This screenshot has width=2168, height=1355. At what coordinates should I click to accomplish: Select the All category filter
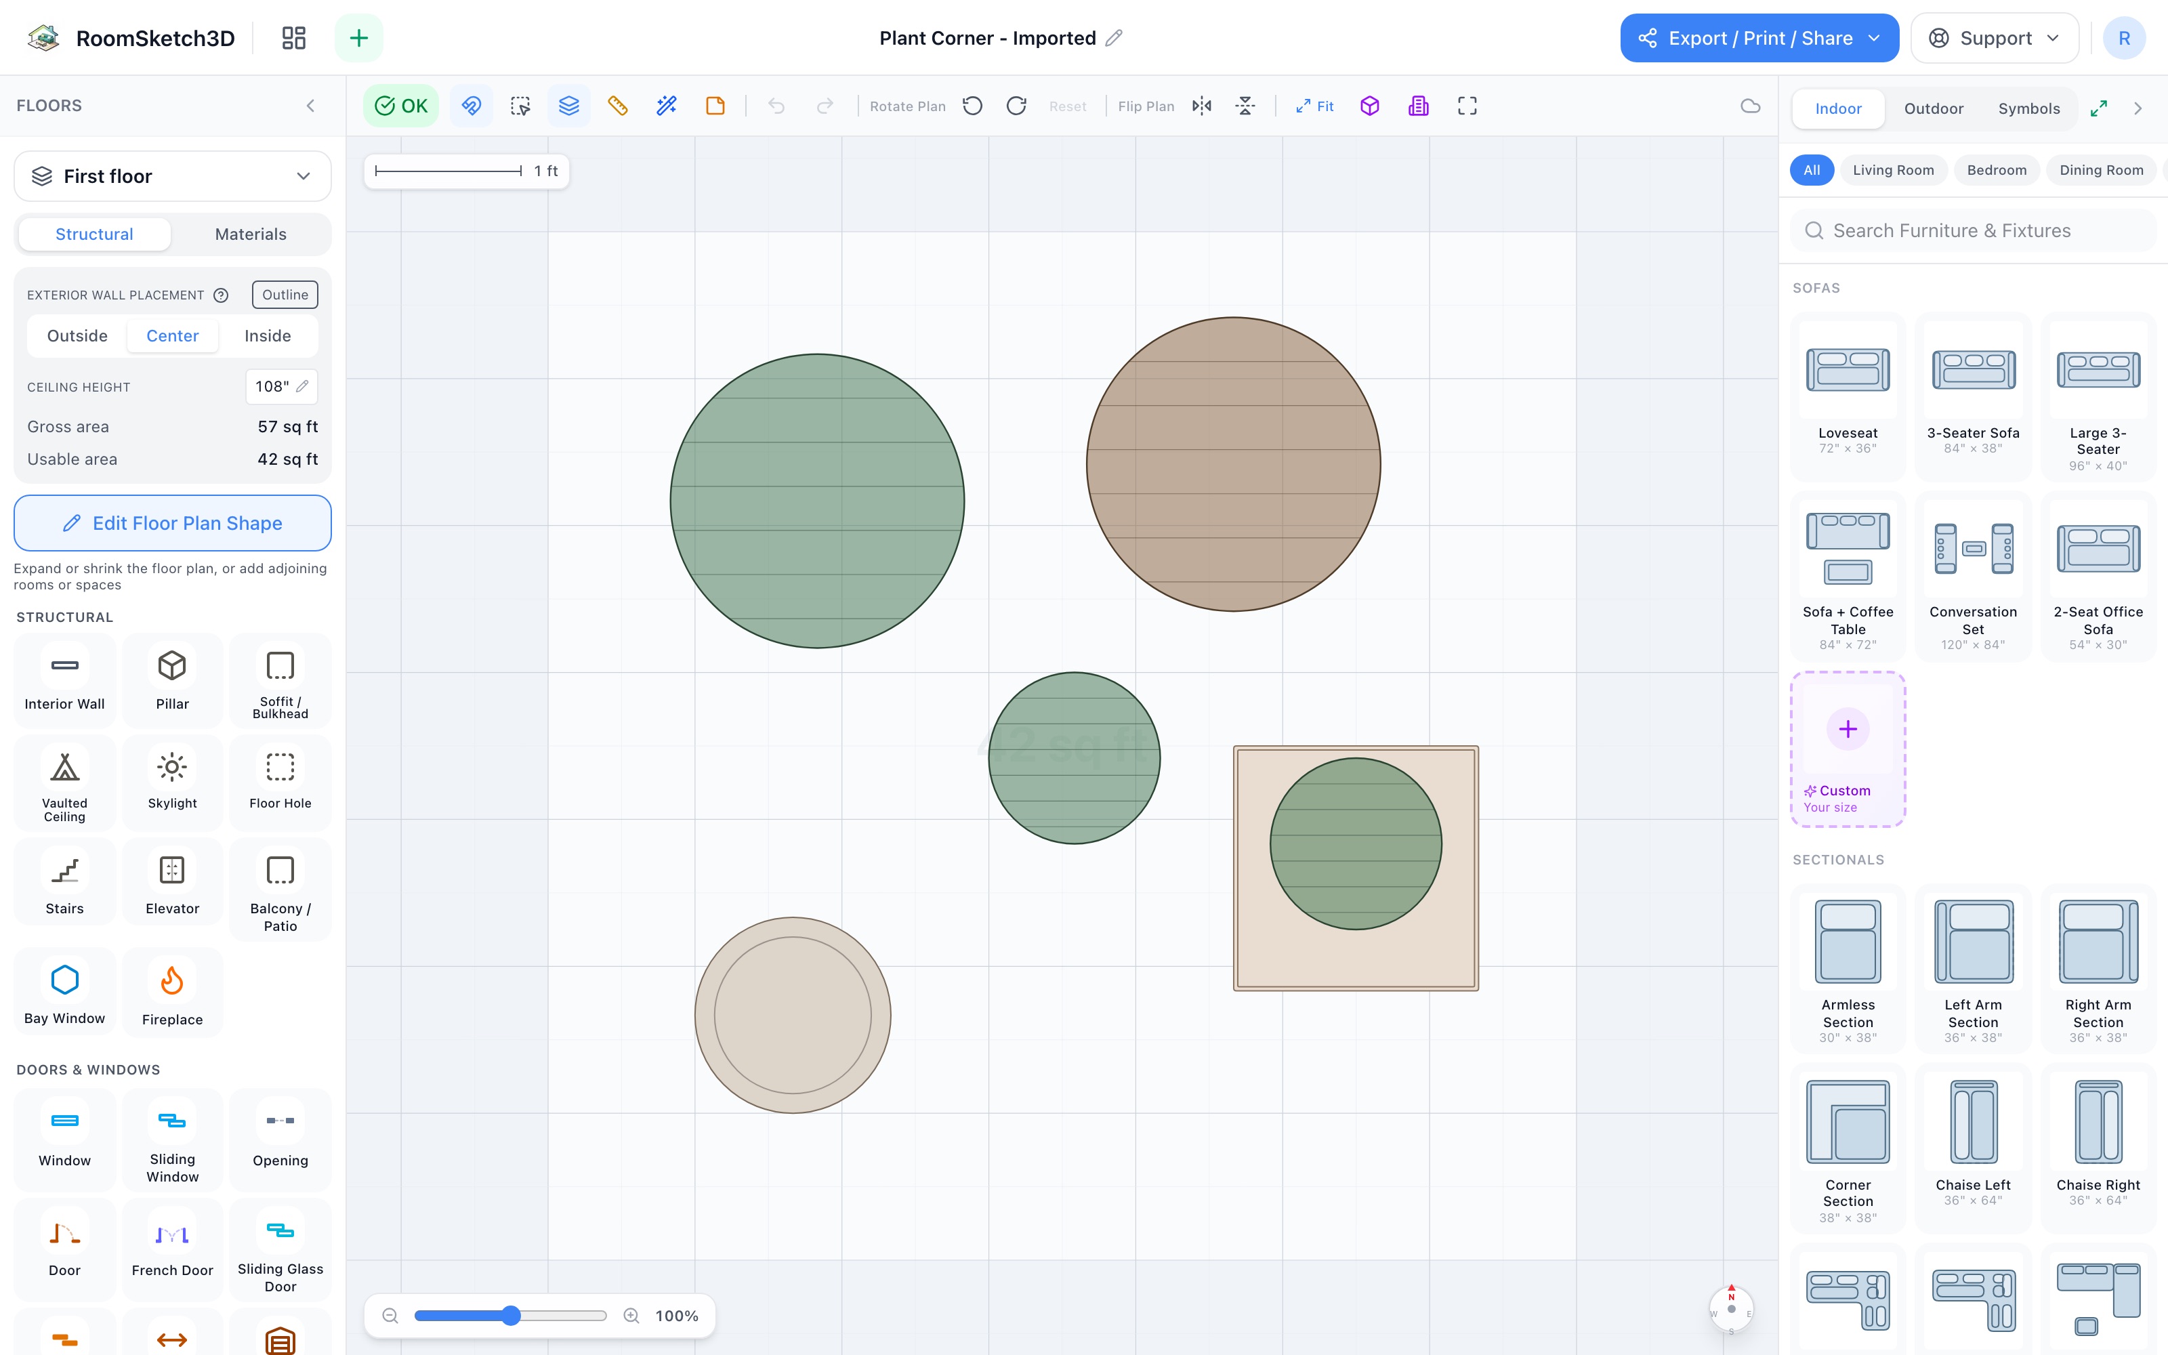(1812, 170)
